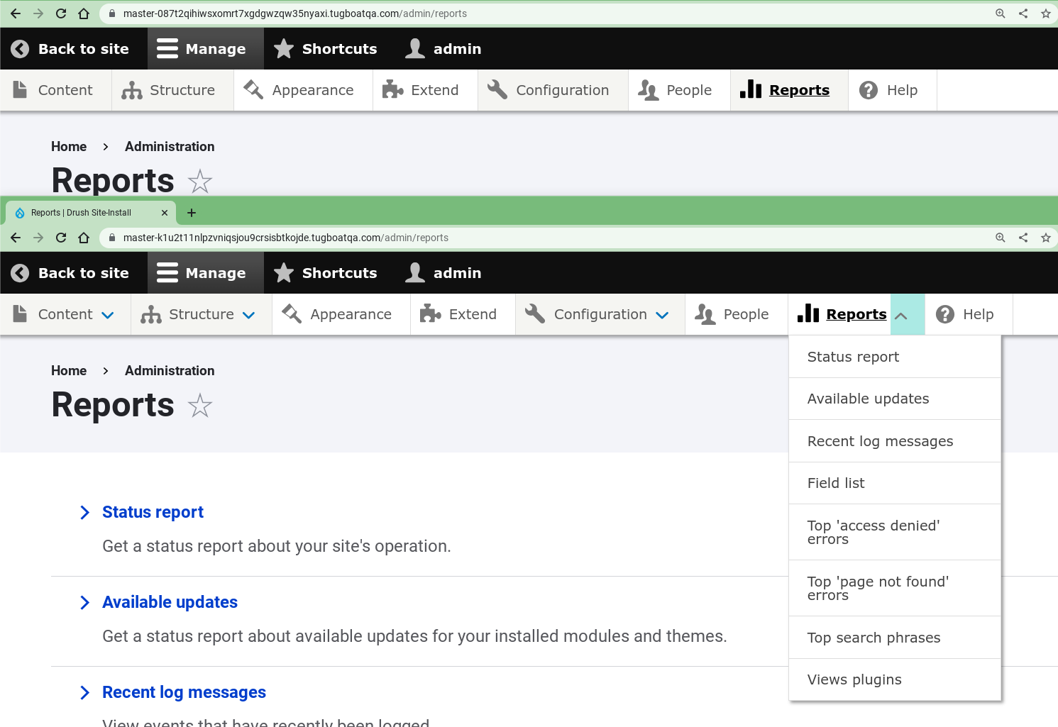Expand the Structure submenu arrow
The height and width of the screenshot is (727, 1058).
click(249, 315)
